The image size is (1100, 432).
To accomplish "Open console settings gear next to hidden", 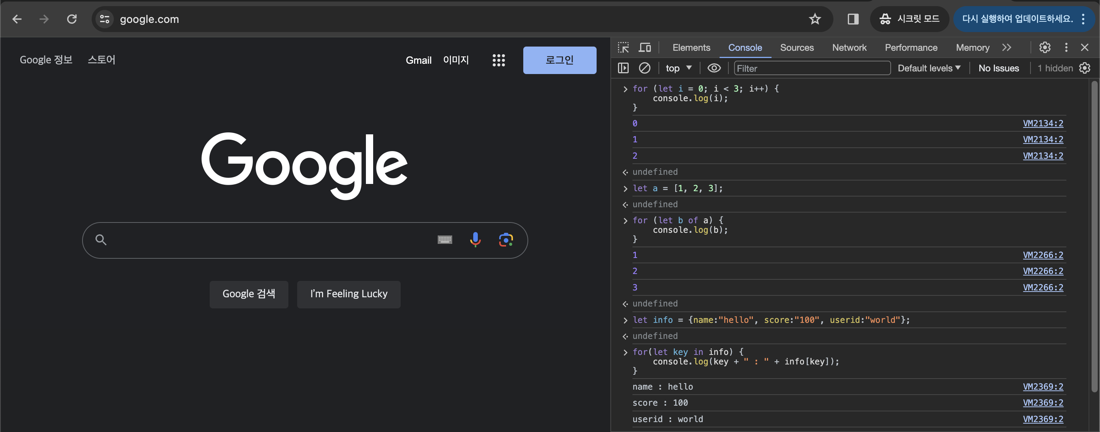I will 1085,68.
